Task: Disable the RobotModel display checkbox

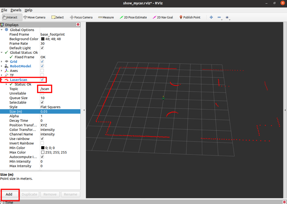Action: pos(42,66)
